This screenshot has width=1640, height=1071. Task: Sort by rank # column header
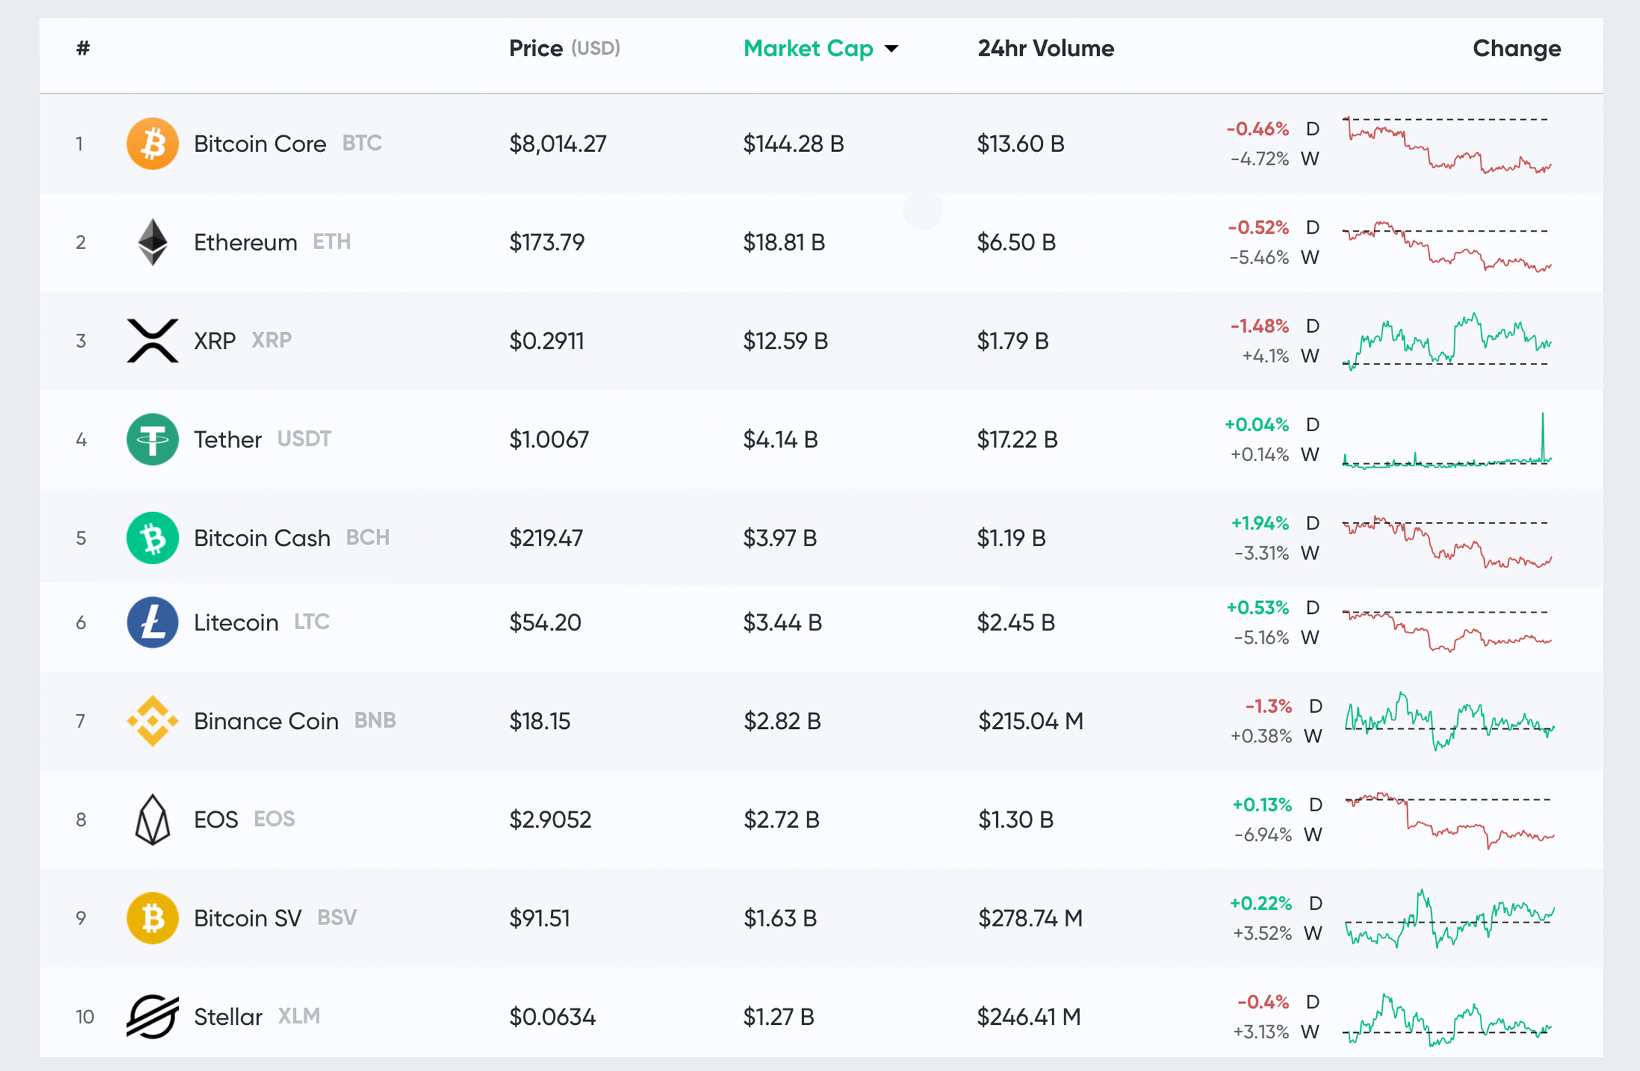tap(83, 48)
